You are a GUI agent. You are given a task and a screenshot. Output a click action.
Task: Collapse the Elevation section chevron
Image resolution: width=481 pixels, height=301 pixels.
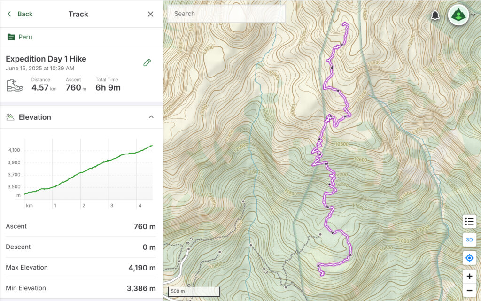coord(151,117)
